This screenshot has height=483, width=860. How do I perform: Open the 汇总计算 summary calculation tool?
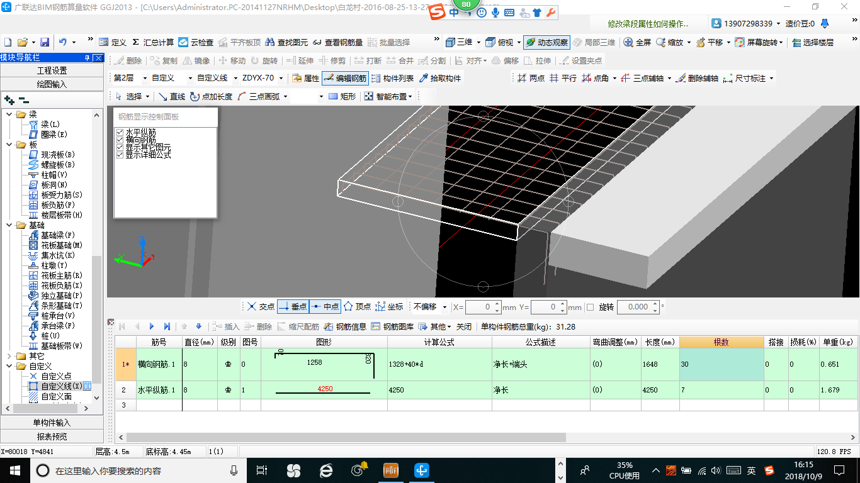(152, 42)
